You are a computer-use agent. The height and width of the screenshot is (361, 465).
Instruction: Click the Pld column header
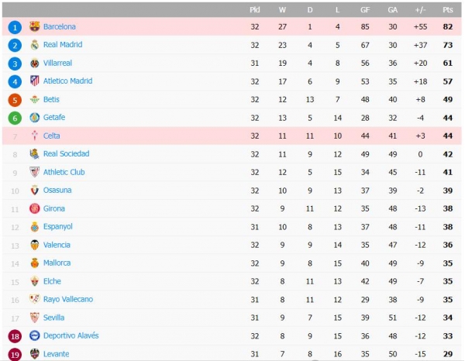click(255, 9)
